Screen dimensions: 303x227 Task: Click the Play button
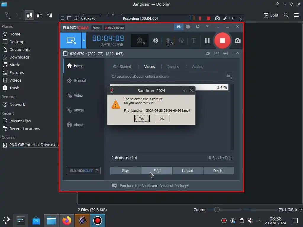125,171
